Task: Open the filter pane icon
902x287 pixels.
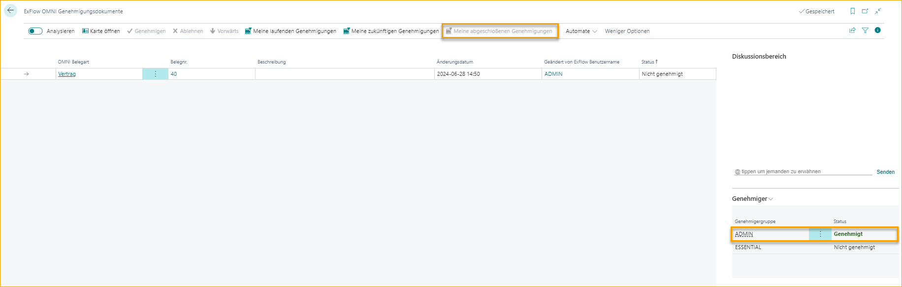Action: [x=865, y=31]
